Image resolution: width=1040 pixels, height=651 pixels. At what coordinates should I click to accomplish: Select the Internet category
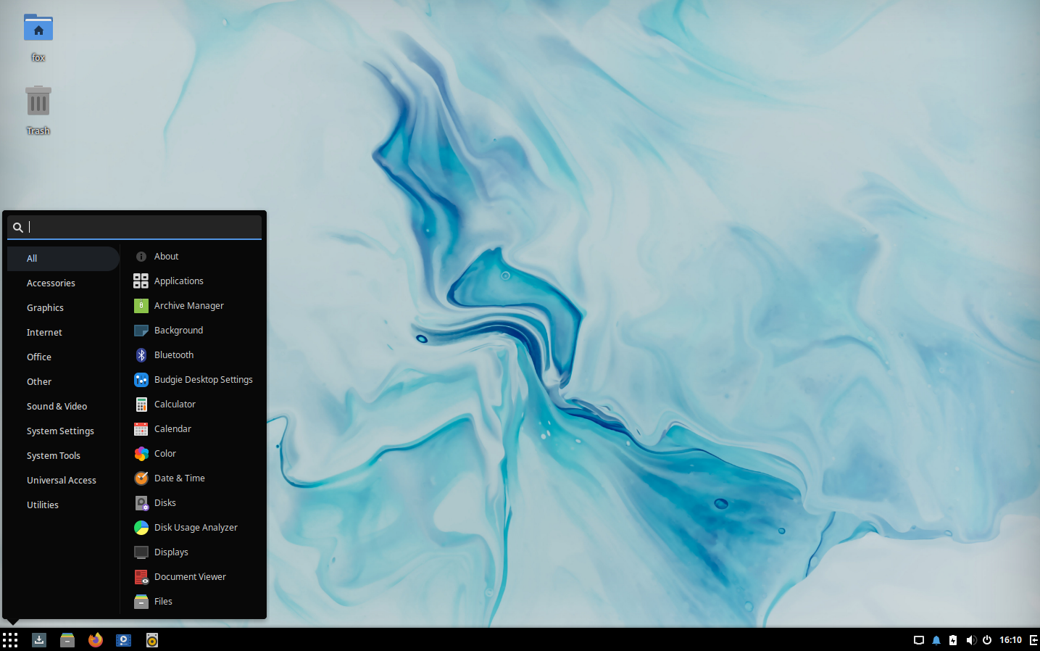coord(44,332)
